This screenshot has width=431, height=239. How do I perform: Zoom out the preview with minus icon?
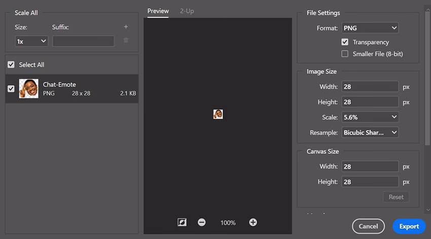[x=201, y=222]
